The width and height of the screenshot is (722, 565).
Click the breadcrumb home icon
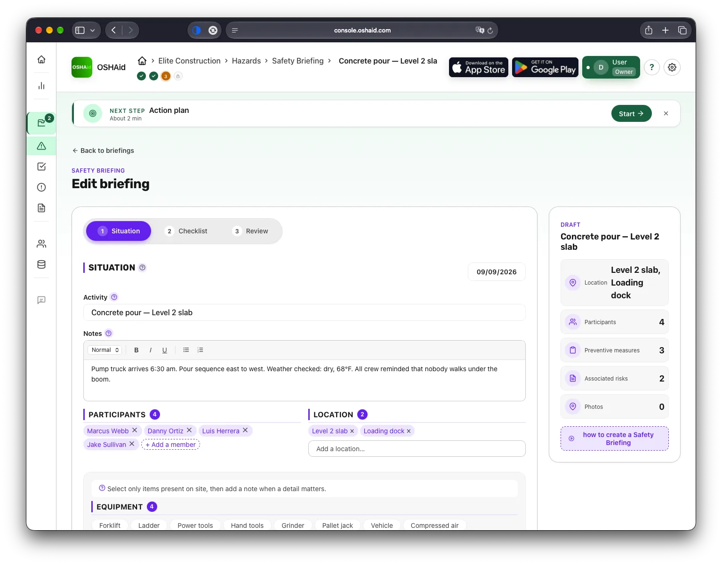tap(142, 61)
